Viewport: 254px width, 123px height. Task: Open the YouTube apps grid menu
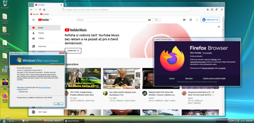190,20
